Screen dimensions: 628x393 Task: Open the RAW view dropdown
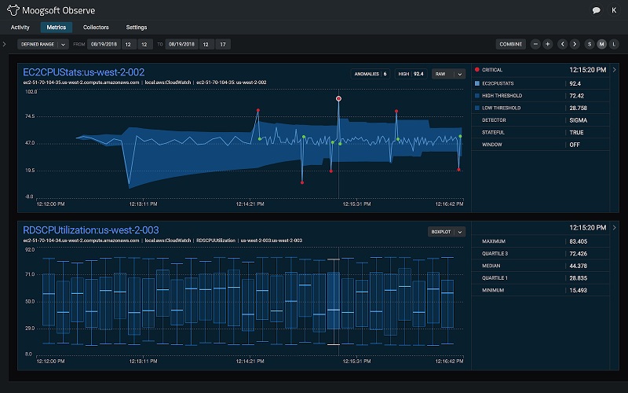pos(450,74)
